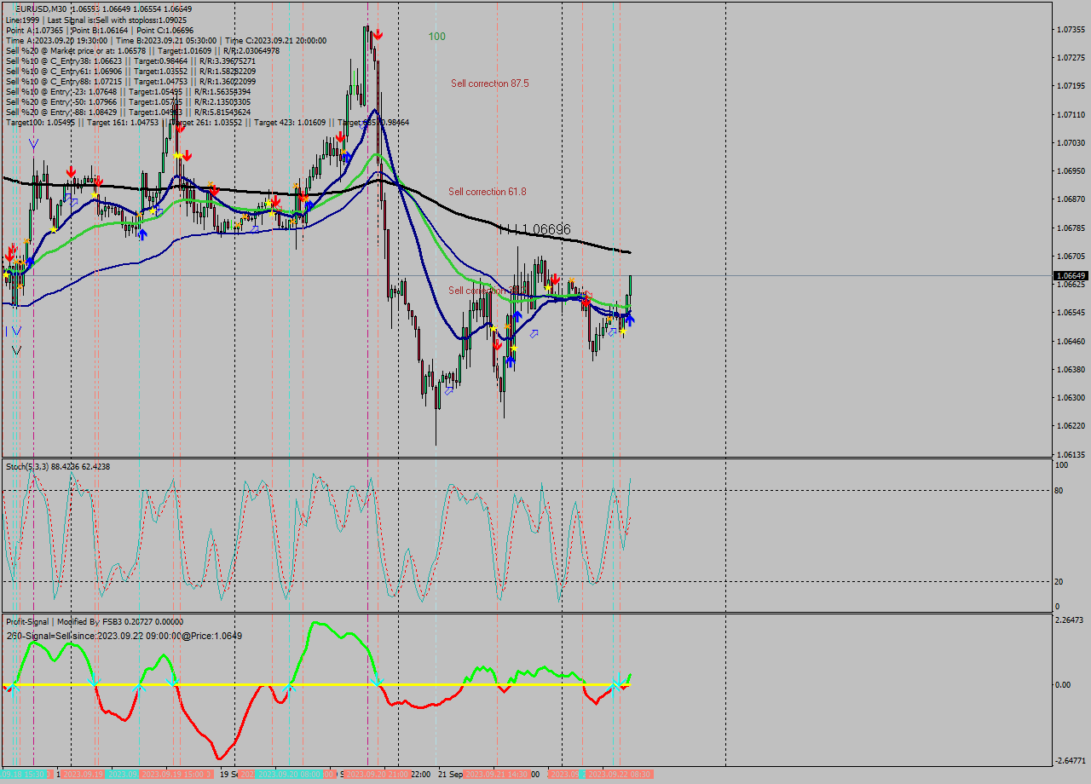Viewport: 1091px width, 784px height.
Task: Click the 1.07030 price scale value
Action: [x=1070, y=142]
